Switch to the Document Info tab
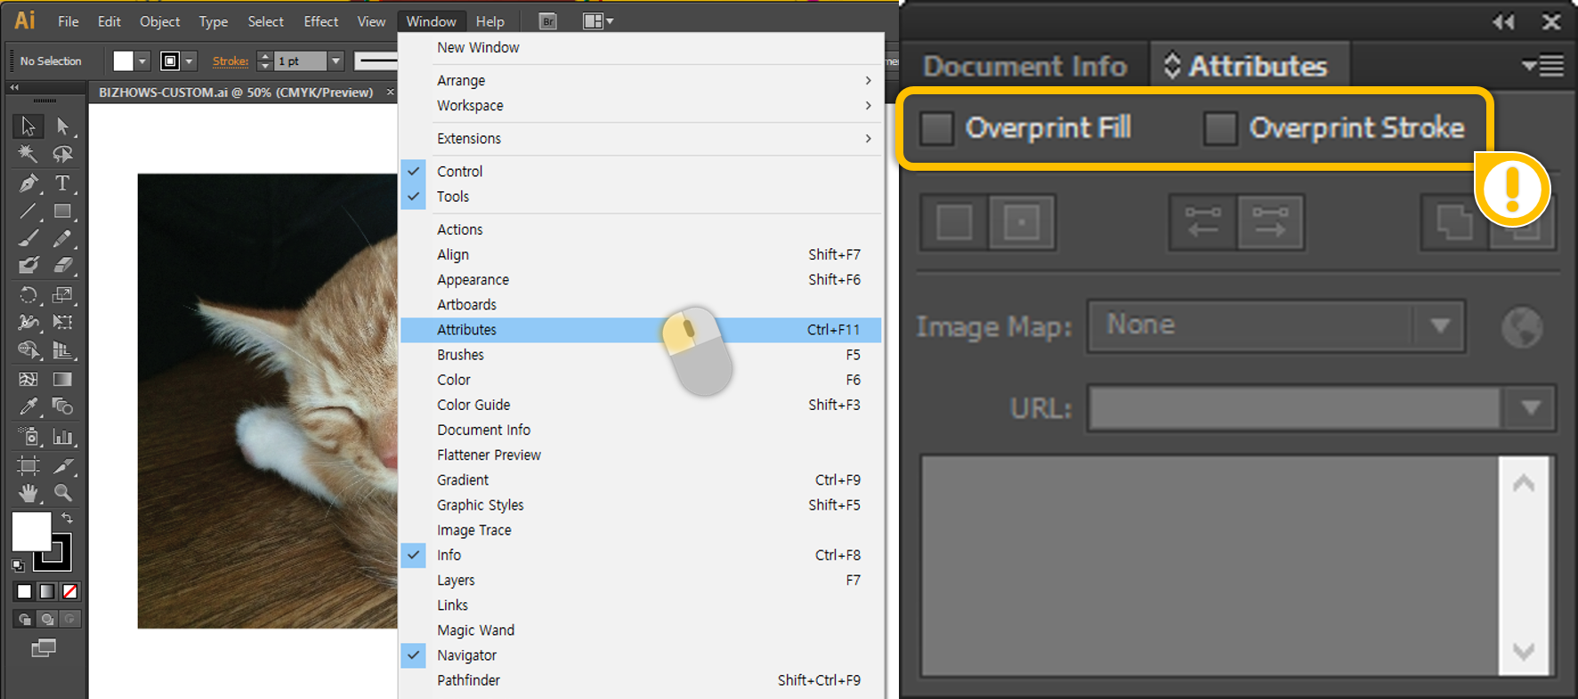The height and width of the screenshot is (699, 1578). point(1024,67)
